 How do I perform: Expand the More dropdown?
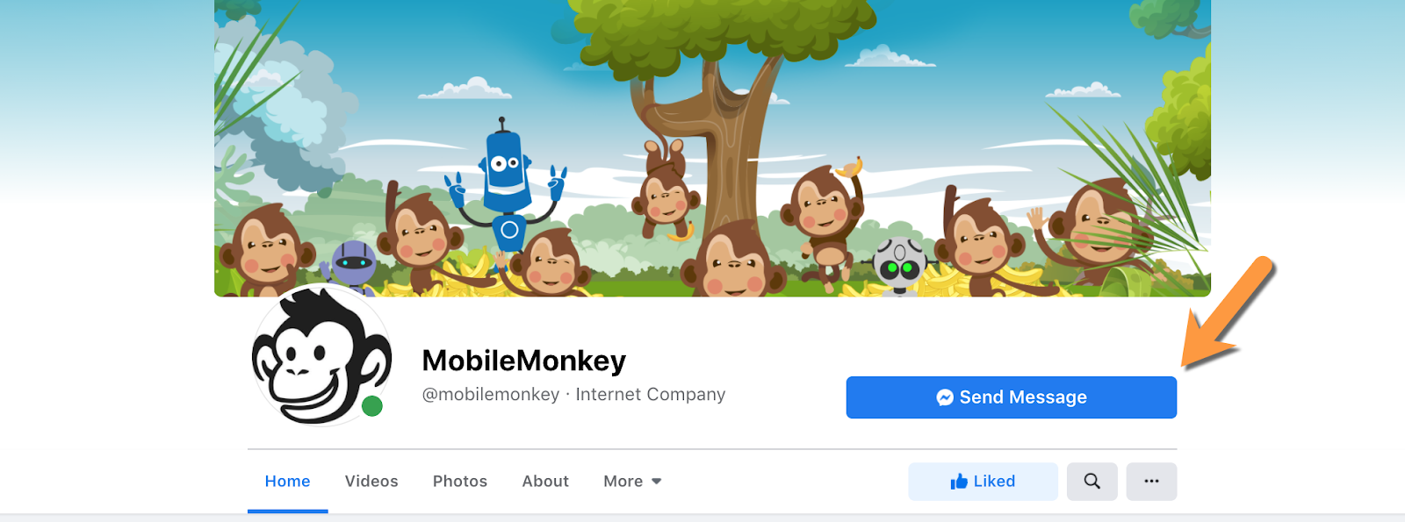632,482
